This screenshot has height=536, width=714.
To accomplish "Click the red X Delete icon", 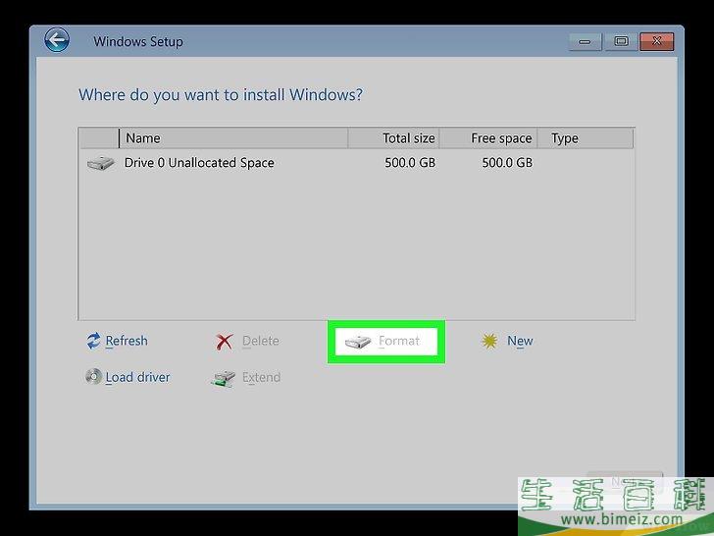I will point(225,342).
